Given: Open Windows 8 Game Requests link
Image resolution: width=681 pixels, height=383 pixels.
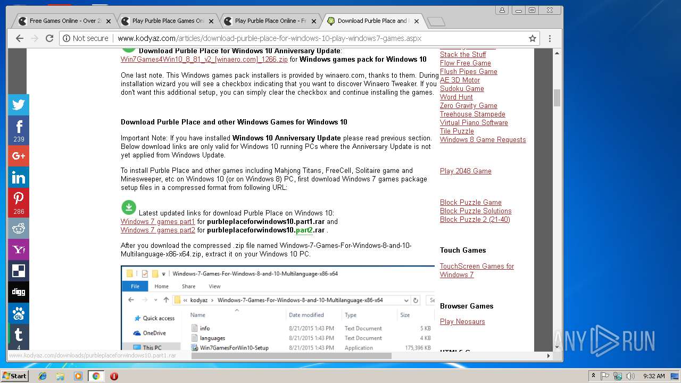Looking at the screenshot, I should 483,139.
